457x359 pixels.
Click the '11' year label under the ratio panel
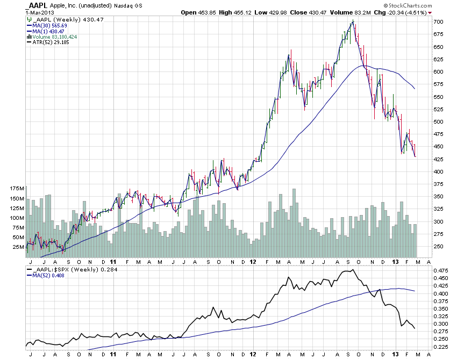pos(113,354)
